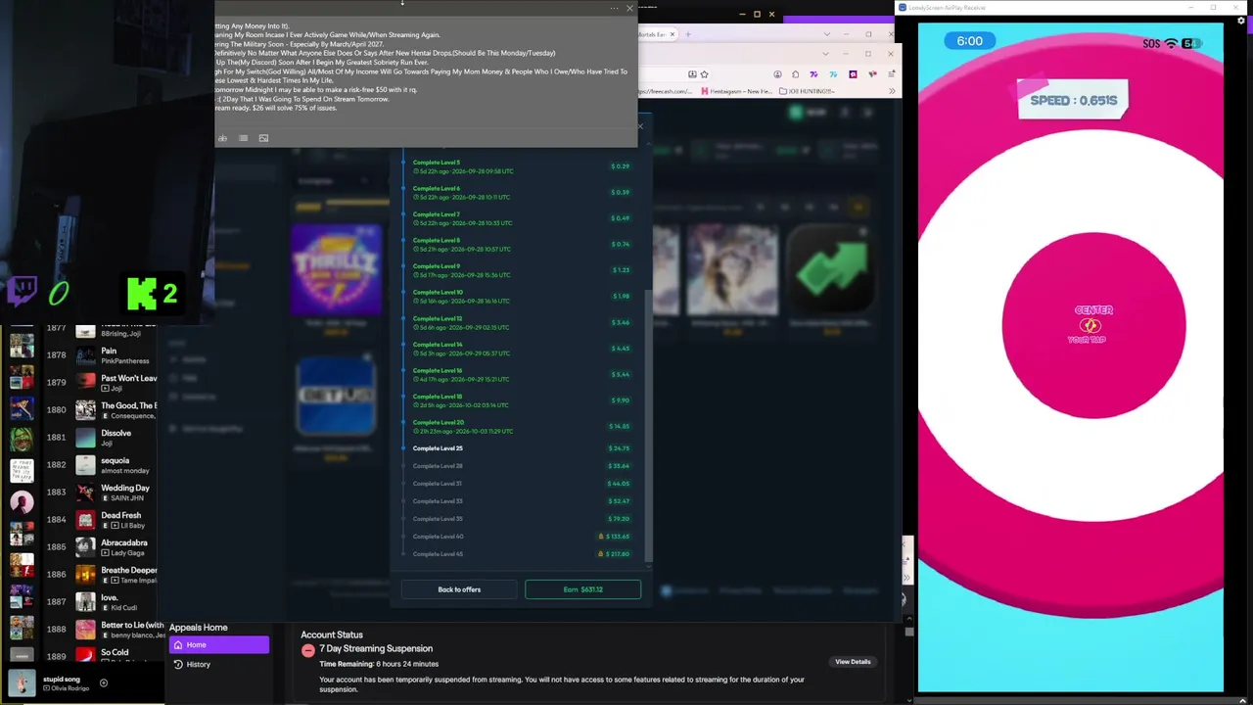
Task: Open Hentaigasm bookmark in bookmarks bar
Action: pyautogui.click(x=737, y=91)
